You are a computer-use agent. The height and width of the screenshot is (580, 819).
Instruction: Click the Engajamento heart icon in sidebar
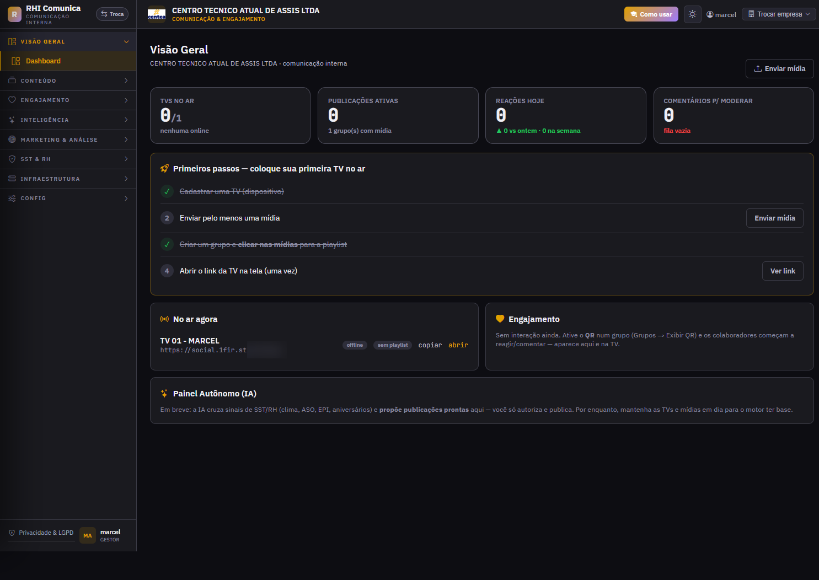(x=12, y=100)
